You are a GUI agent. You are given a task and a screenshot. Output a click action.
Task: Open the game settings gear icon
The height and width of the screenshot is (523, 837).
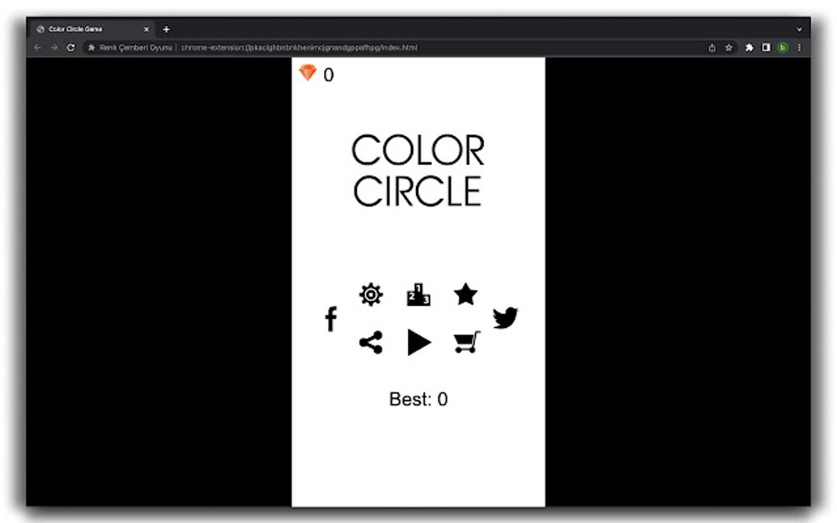[x=370, y=294]
